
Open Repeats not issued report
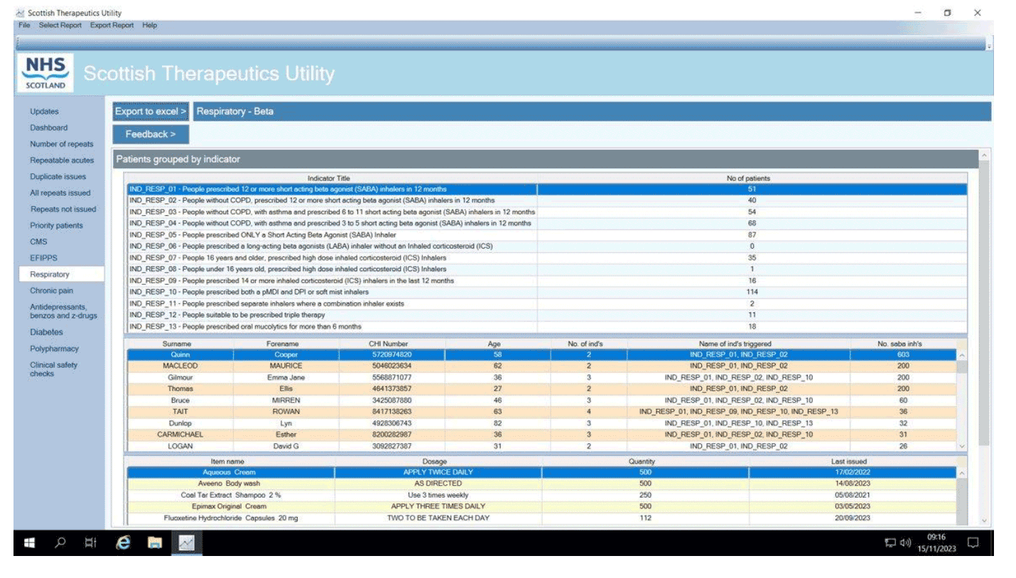point(62,209)
